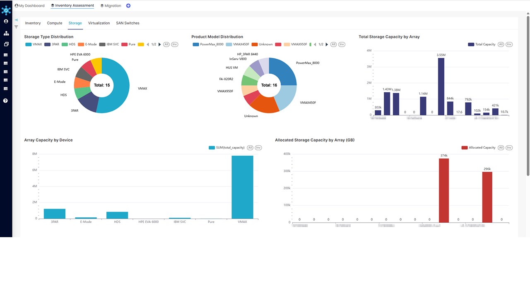
Task: Click the copy/duplicate windows sidebar icon
Action: click(x=6, y=44)
